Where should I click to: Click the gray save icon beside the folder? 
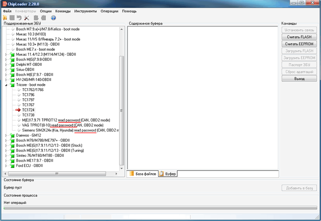point(12,18)
